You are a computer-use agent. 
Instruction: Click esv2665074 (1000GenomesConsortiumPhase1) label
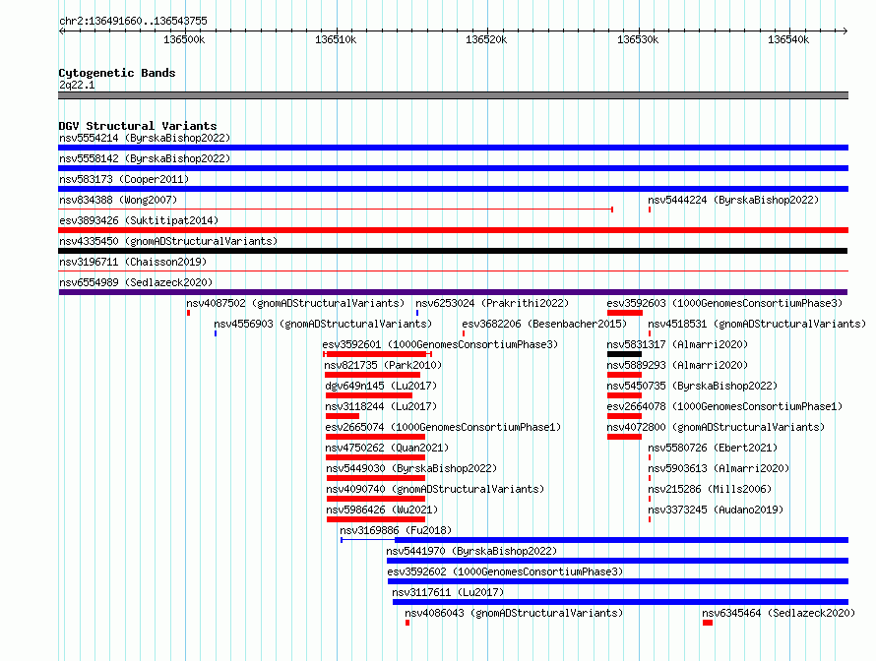(x=443, y=427)
